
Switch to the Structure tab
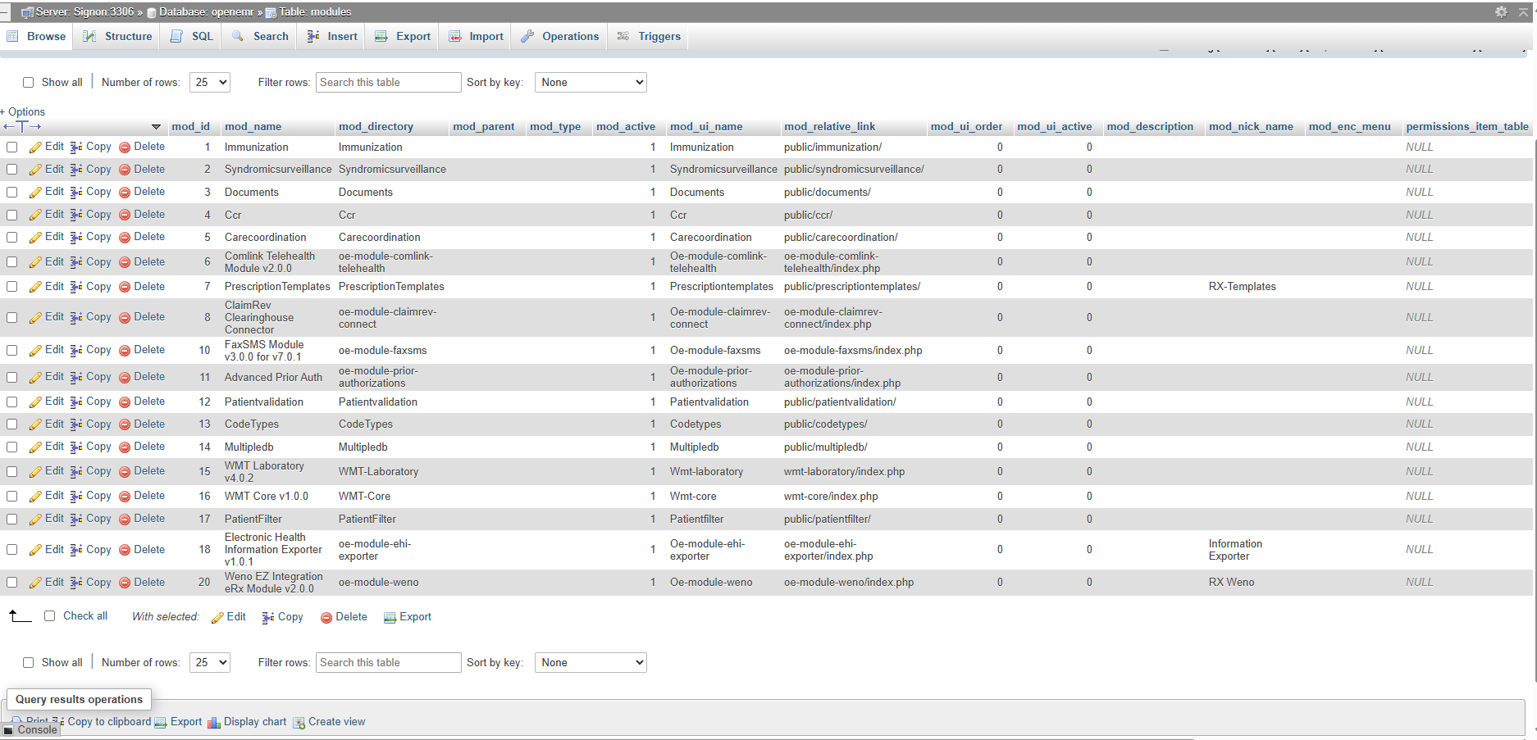coord(118,37)
